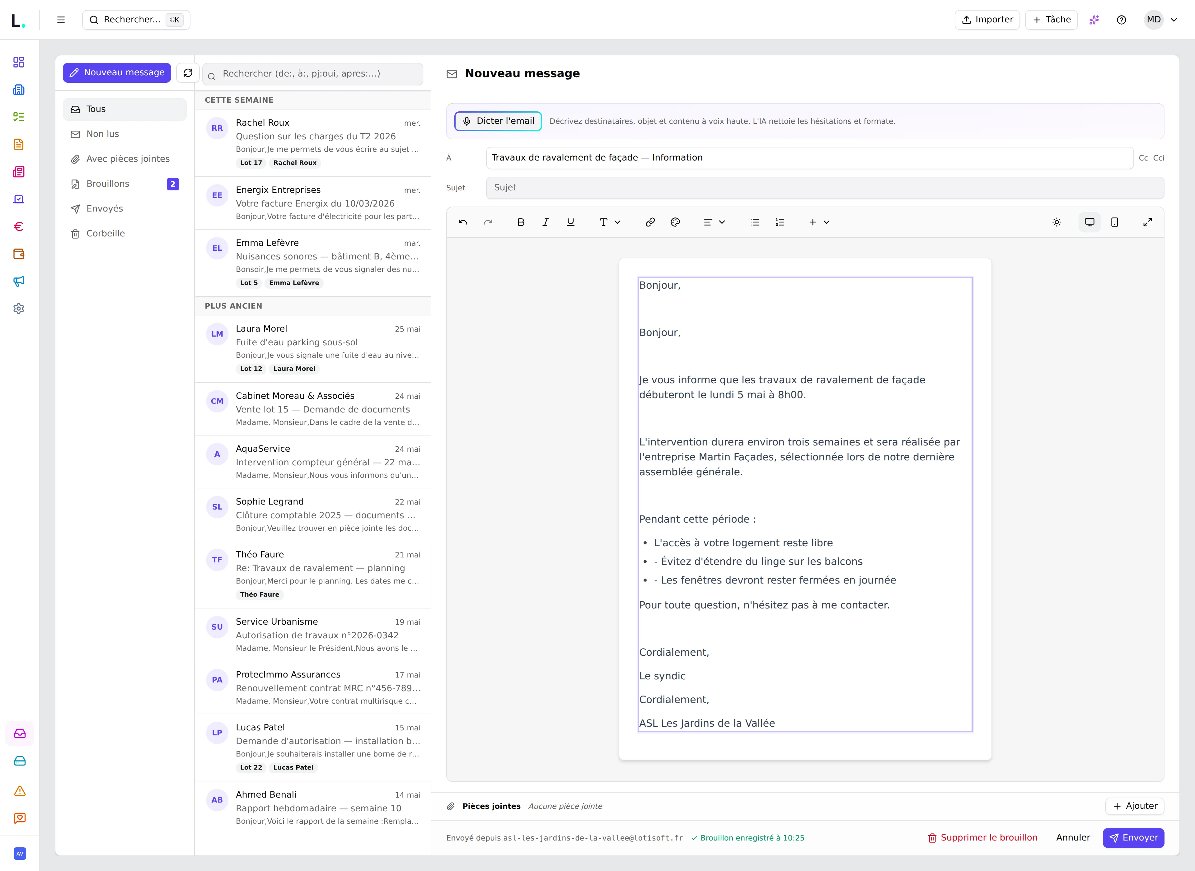Click the Importer button

987,20
